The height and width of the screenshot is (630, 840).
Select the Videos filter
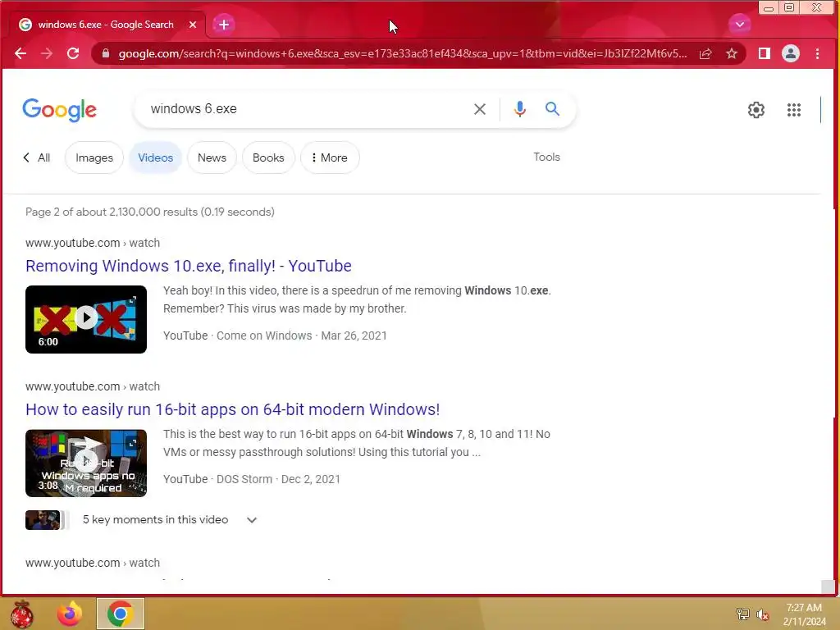coord(155,158)
